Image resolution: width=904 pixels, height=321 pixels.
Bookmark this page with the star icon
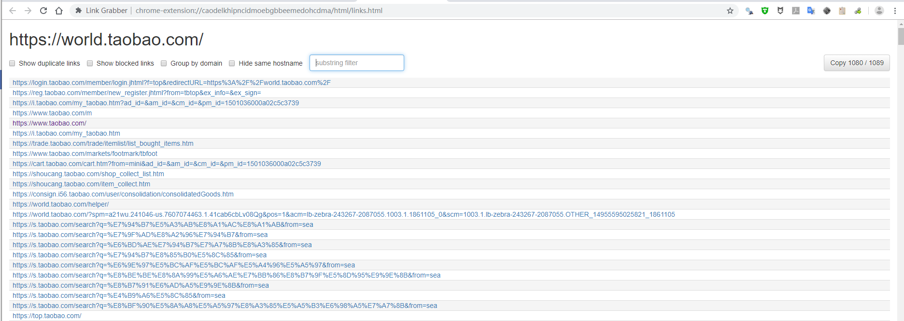[x=730, y=11]
